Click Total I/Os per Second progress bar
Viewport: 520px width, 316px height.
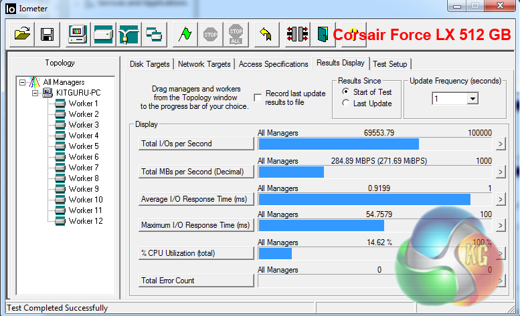(x=375, y=144)
